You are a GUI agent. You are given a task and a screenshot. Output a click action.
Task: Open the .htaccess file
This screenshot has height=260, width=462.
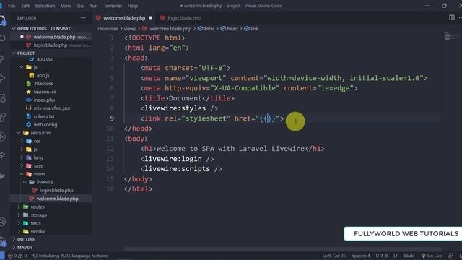(43, 84)
